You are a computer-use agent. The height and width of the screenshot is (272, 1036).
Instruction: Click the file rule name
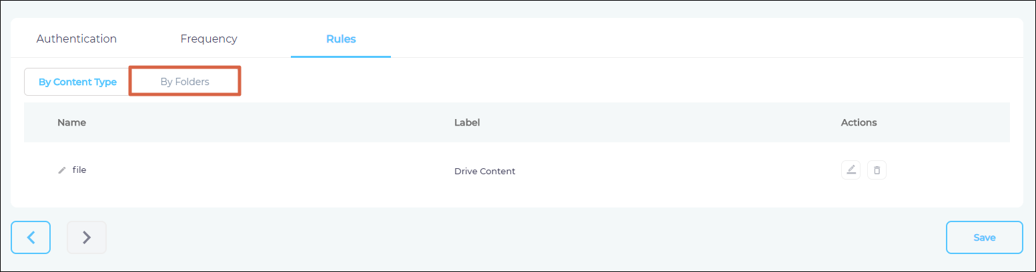tap(79, 170)
